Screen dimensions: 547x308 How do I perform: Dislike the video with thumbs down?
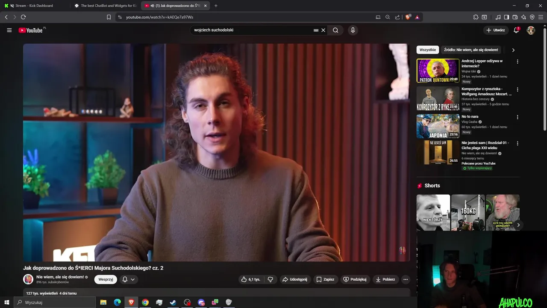click(x=271, y=279)
